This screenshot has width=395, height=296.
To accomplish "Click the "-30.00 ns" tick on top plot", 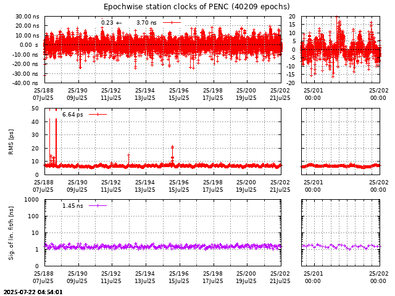I will (26, 74).
